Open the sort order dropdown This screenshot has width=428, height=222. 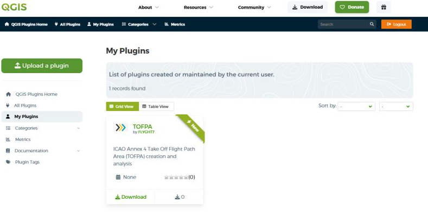pyautogui.click(x=396, y=106)
